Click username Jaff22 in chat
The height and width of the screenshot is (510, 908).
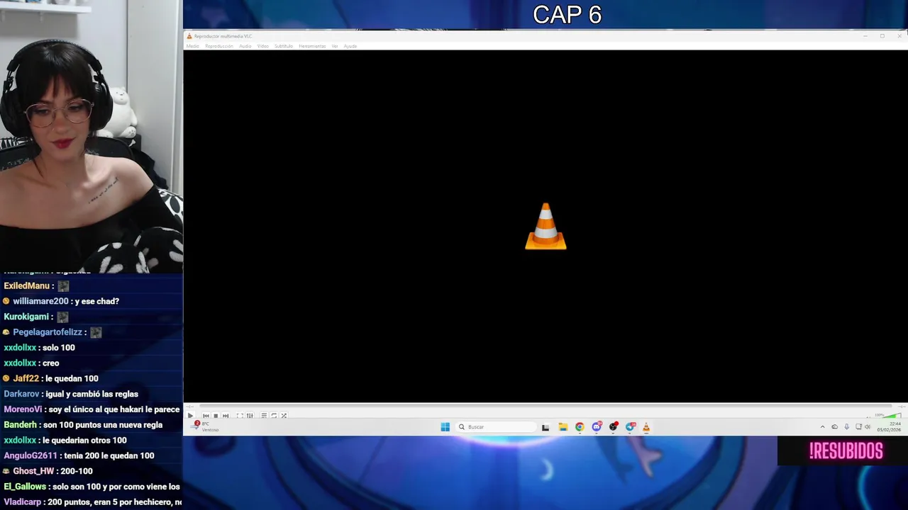[x=26, y=378]
